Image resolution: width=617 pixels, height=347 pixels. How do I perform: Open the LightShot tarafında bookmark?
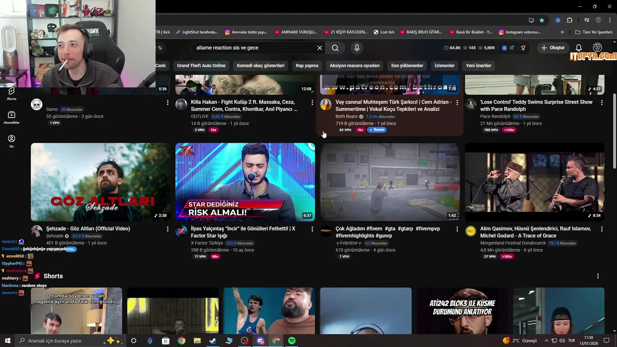point(197,32)
